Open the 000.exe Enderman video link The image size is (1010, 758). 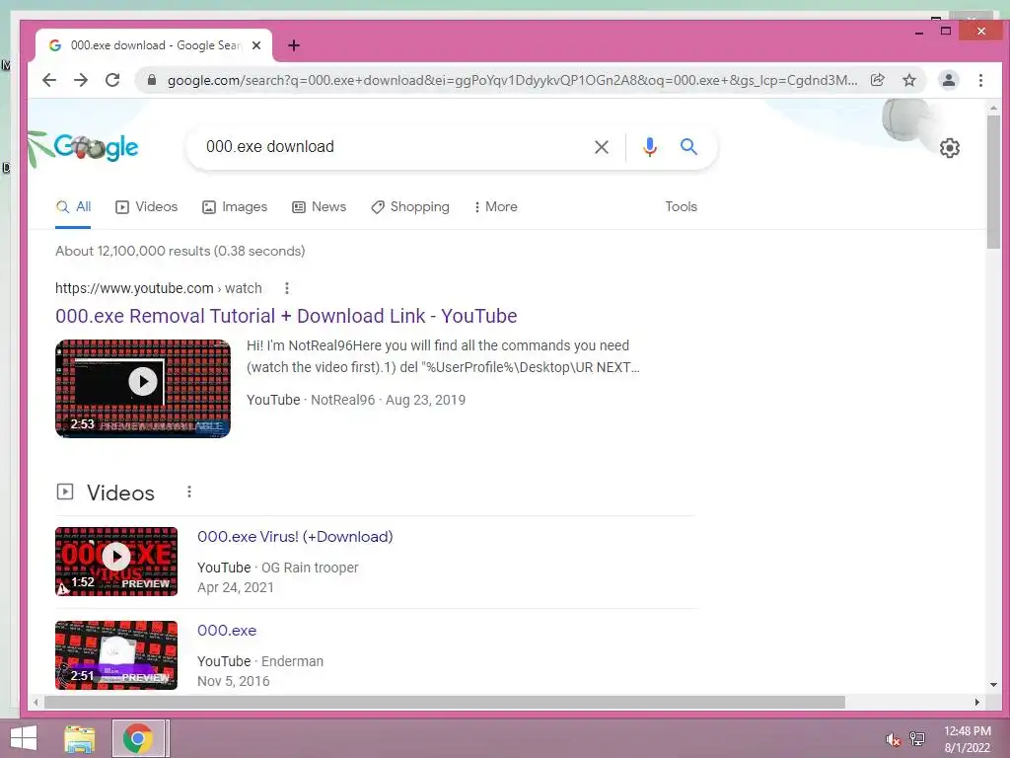[227, 631]
